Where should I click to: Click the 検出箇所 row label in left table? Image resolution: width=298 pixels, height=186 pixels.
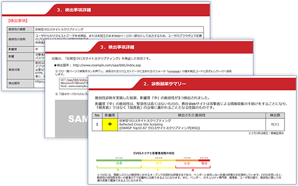20,83
